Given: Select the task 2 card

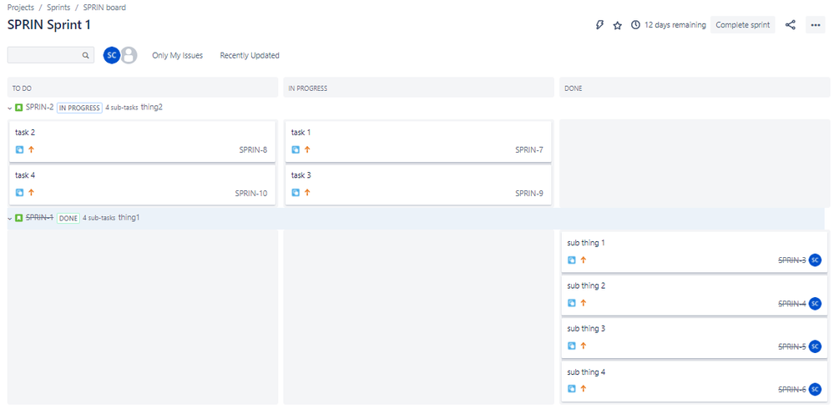Looking at the screenshot, I should point(142,141).
